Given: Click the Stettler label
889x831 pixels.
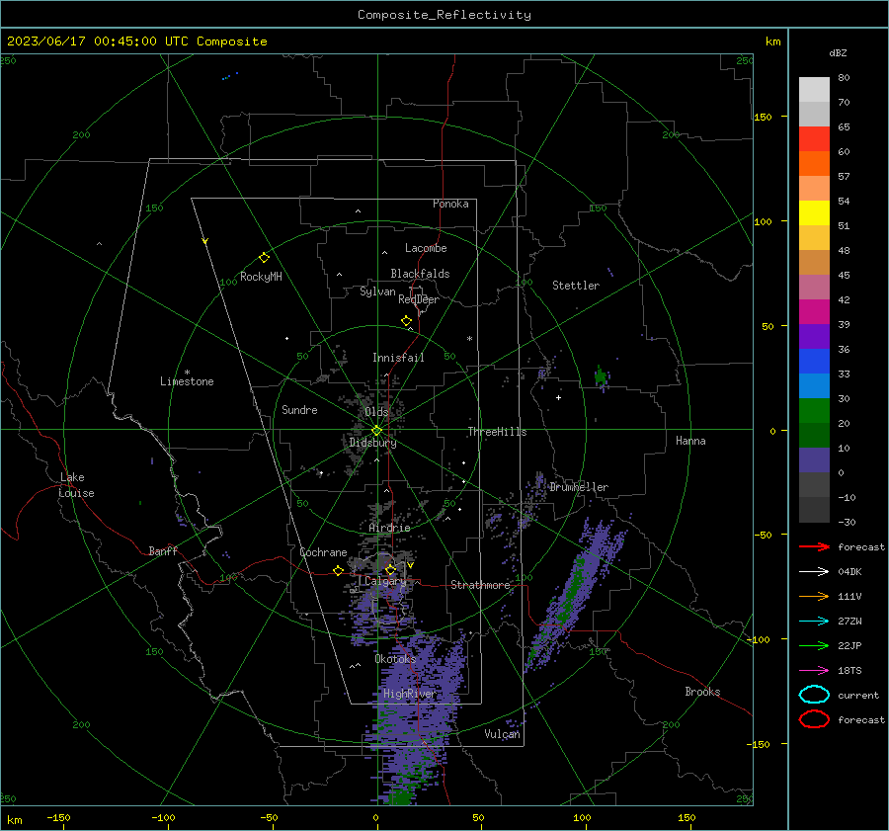Looking at the screenshot, I should 576,286.
